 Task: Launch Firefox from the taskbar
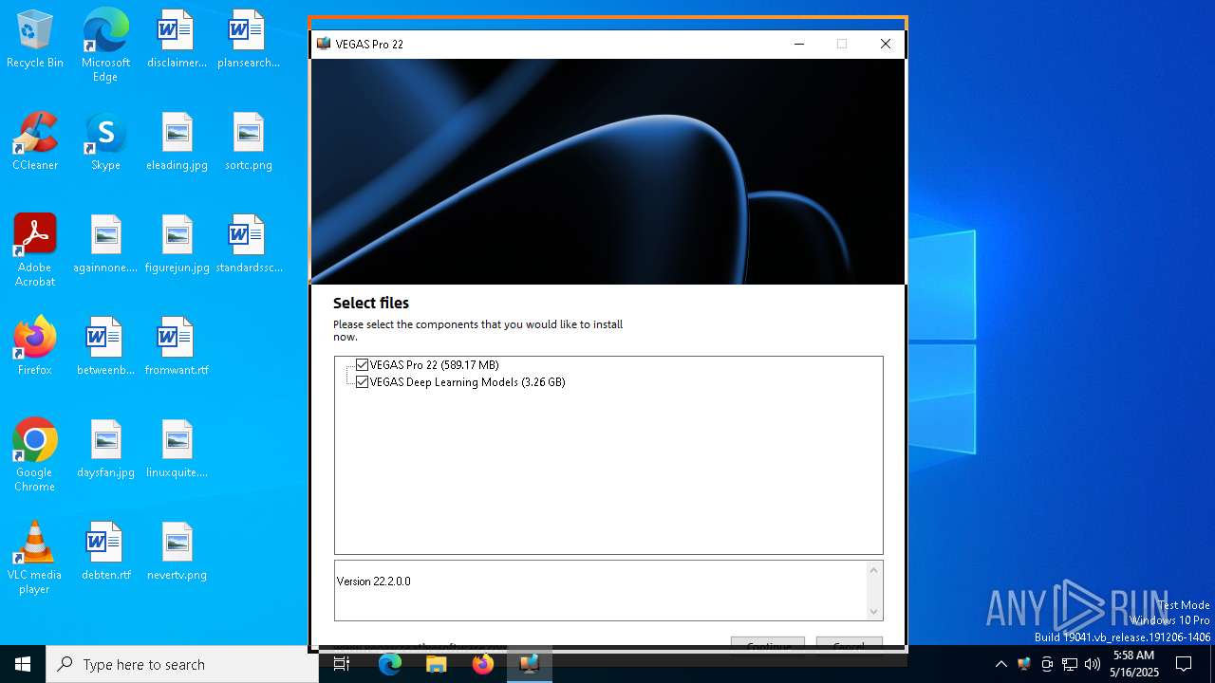(482, 664)
